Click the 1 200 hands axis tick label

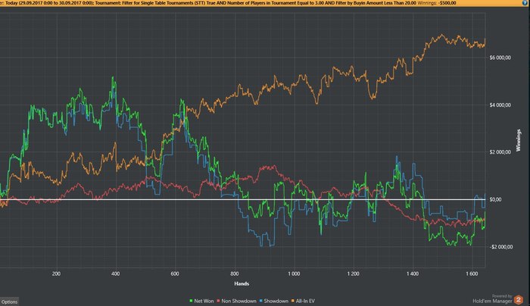[x=354, y=273]
